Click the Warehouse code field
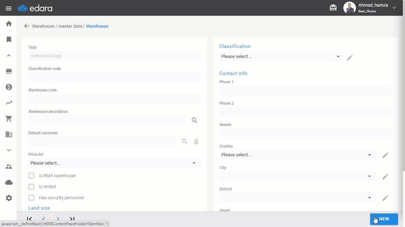The width and height of the screenshot is (405, 227). tap(115, 99)
